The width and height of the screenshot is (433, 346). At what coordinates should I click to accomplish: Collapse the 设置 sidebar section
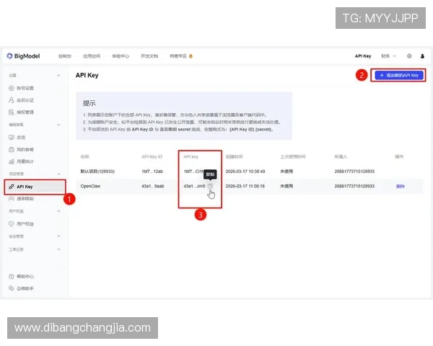pos(58,75)
